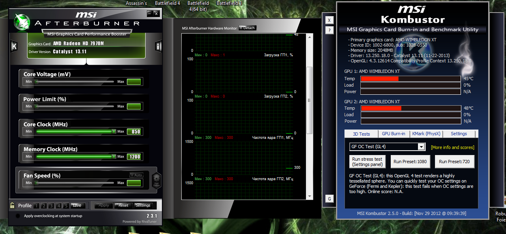Open the info 'i' panel in Afterburner
Screen dimensions: 506x234
point(158,46)
